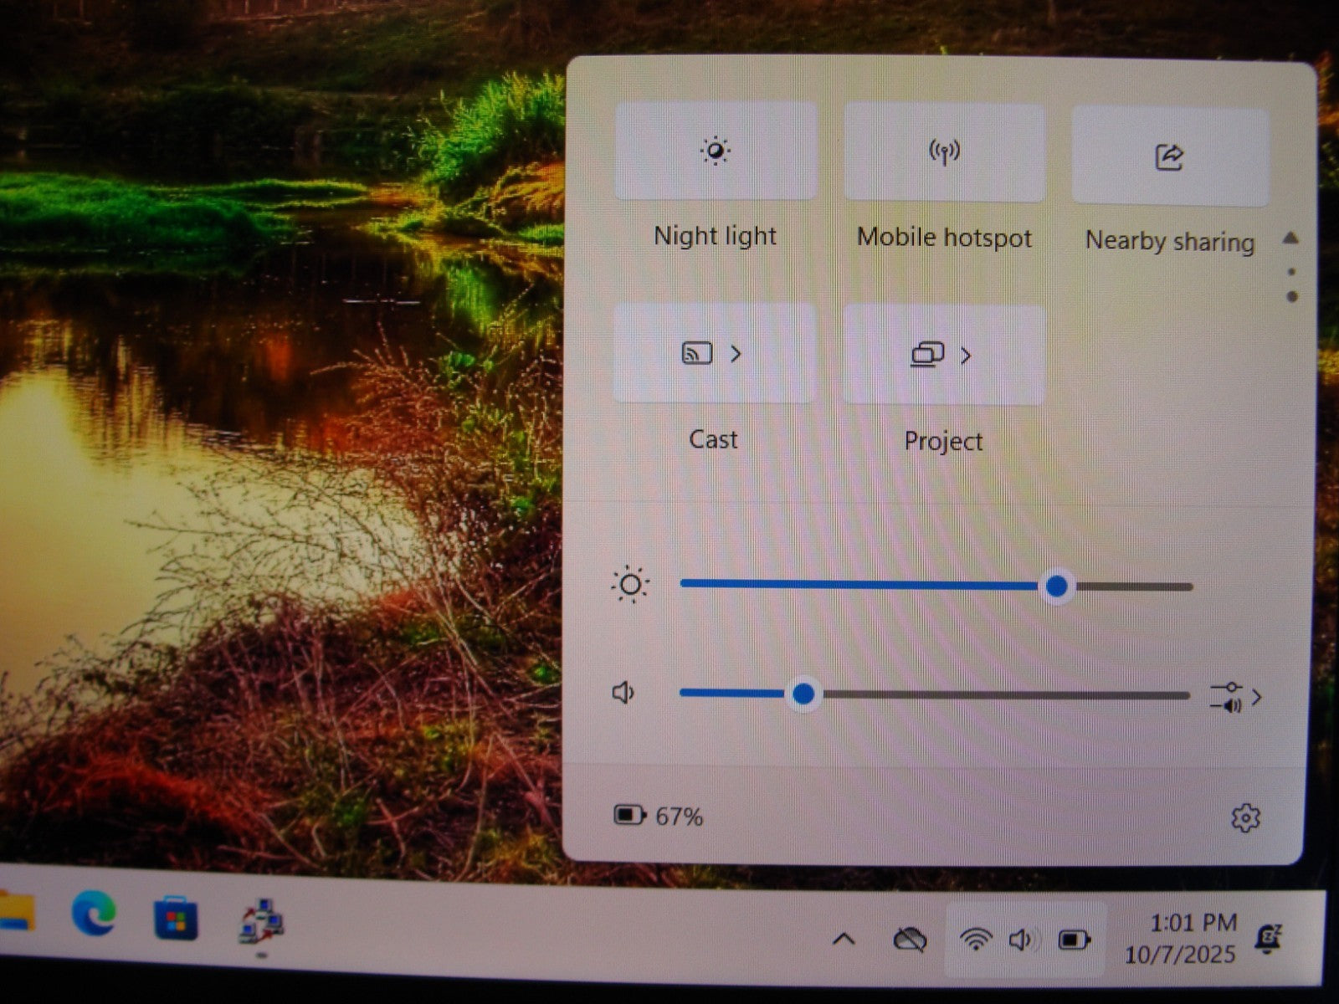Open all settings via gear icon
This screenshot has height=1004, width=1339.
(x=1245, y=817)
